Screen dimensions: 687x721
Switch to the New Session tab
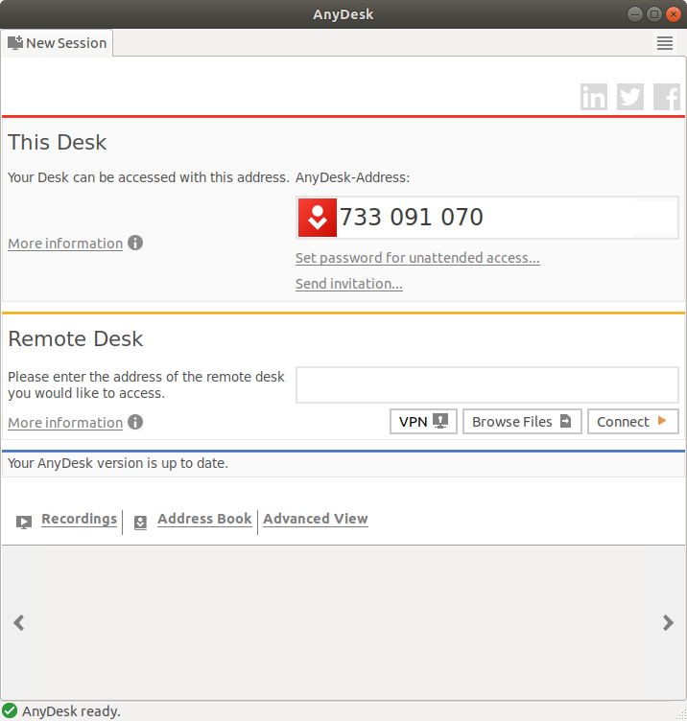(58, 43)
